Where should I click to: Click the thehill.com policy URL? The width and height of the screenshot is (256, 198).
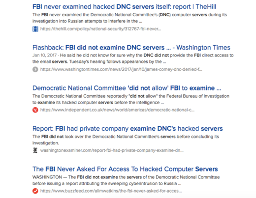click(x=100, y=29)
